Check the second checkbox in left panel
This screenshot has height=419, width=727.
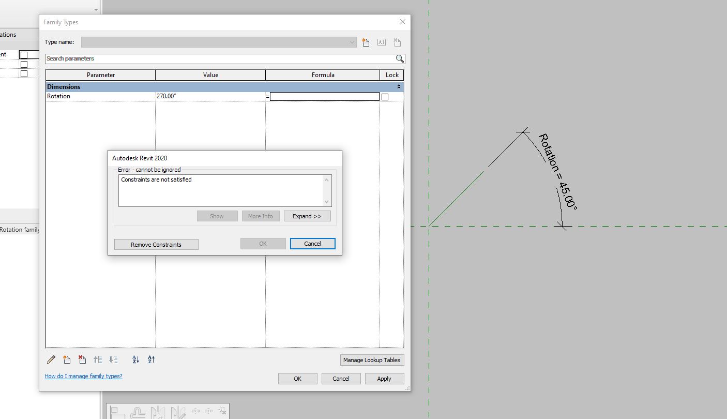click(x=23, y=64)
